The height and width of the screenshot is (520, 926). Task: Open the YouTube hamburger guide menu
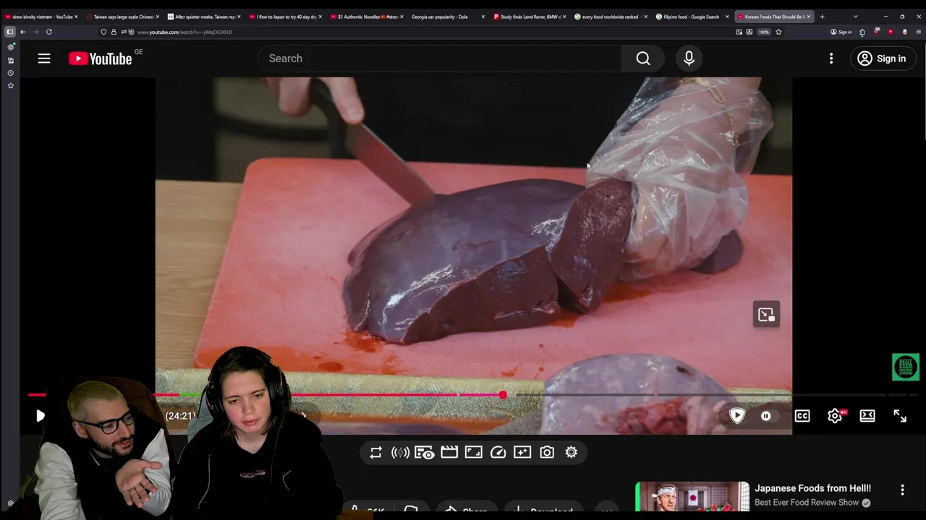pyautogui.click(x=44, y=58)
